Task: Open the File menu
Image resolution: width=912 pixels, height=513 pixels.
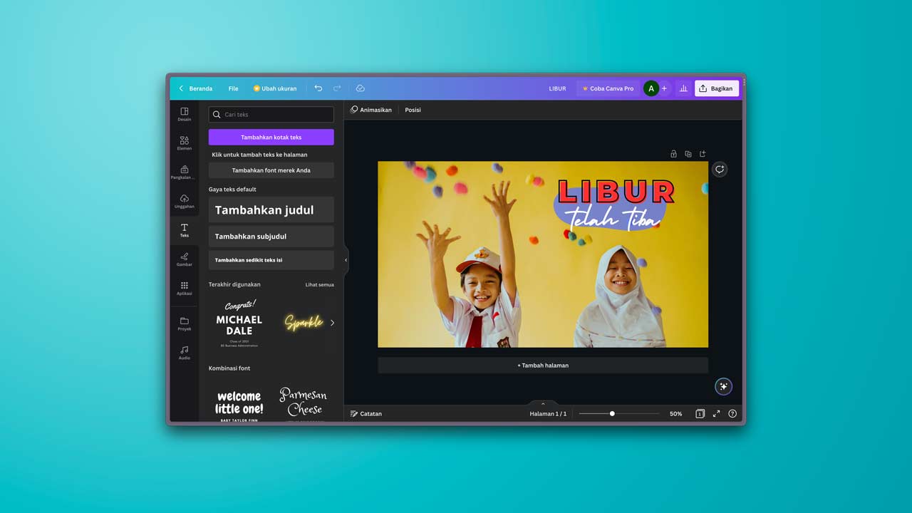Action: coord(233,88)
